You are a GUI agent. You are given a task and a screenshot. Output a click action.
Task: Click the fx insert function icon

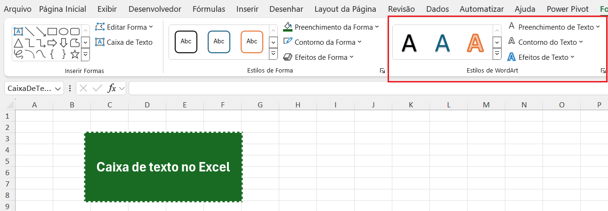pos(112,88)
